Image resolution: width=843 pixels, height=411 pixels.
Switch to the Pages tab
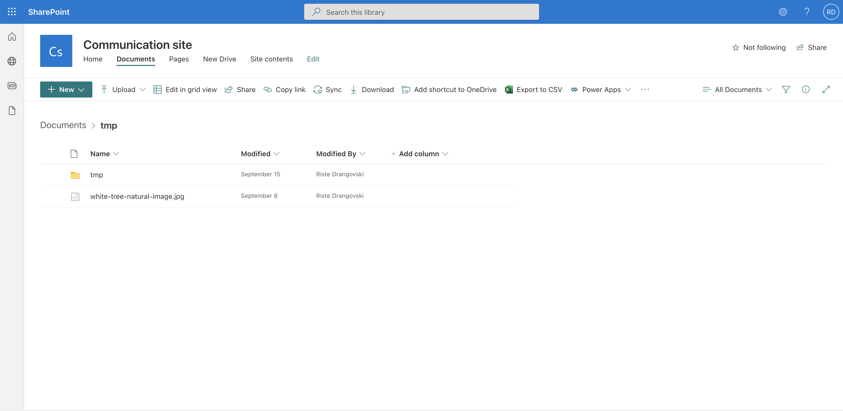[x=179, y=59]
